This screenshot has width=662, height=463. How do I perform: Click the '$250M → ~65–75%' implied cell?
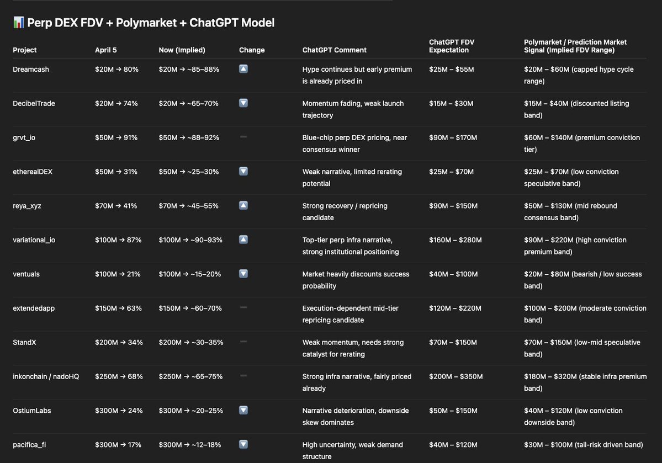pos(191,376)
